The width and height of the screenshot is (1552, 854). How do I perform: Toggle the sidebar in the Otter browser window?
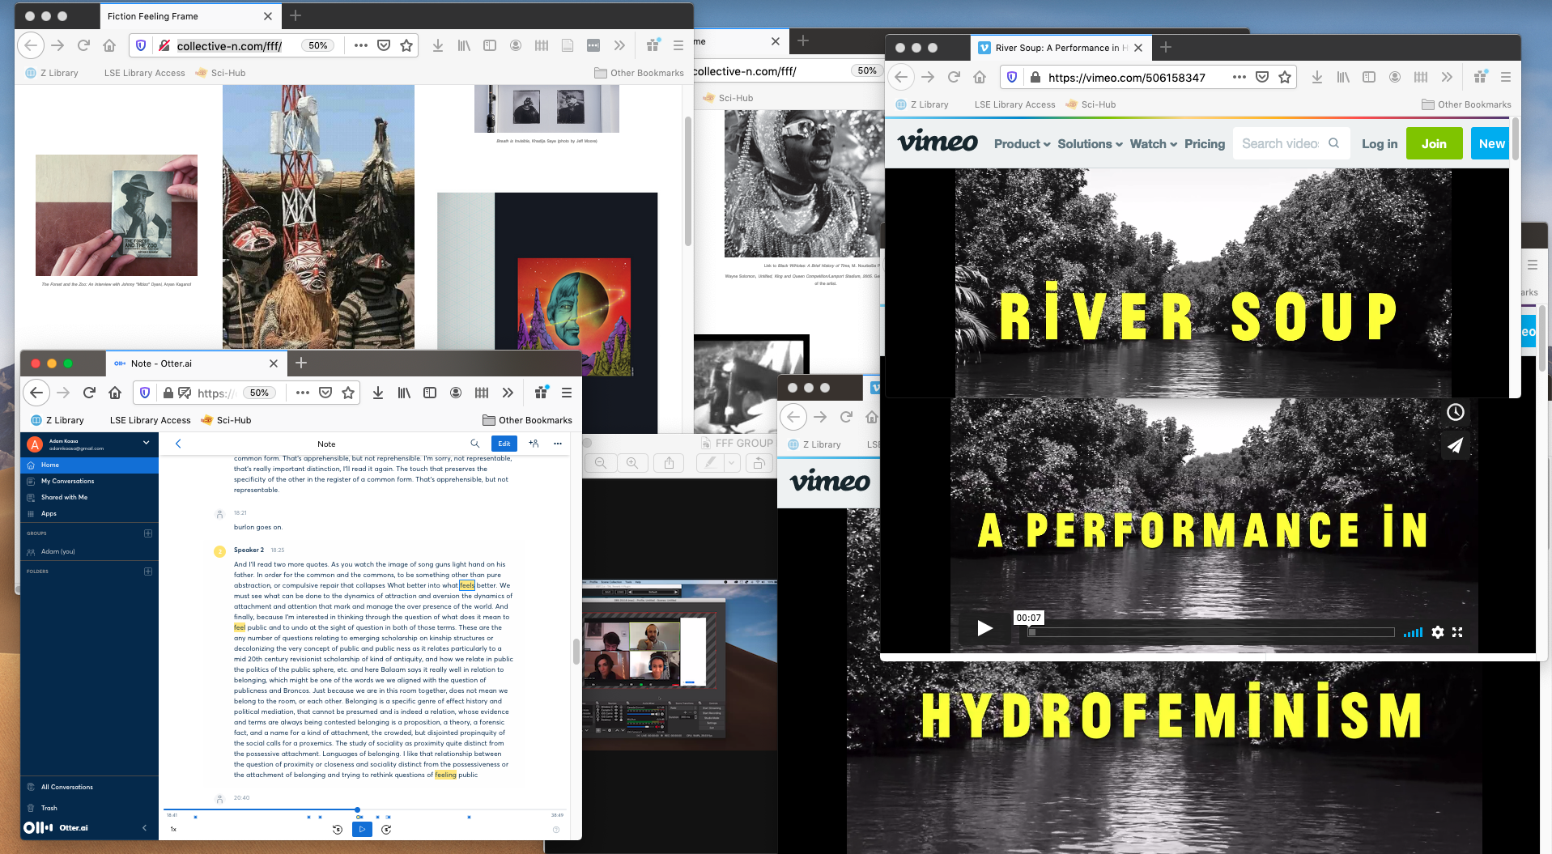(430, 393)
